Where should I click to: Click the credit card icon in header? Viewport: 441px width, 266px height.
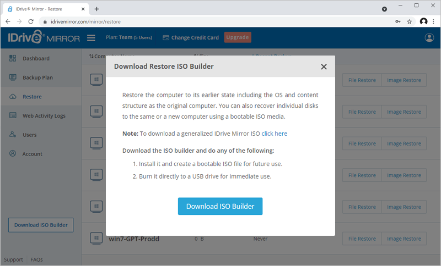(x=166, y=37)
